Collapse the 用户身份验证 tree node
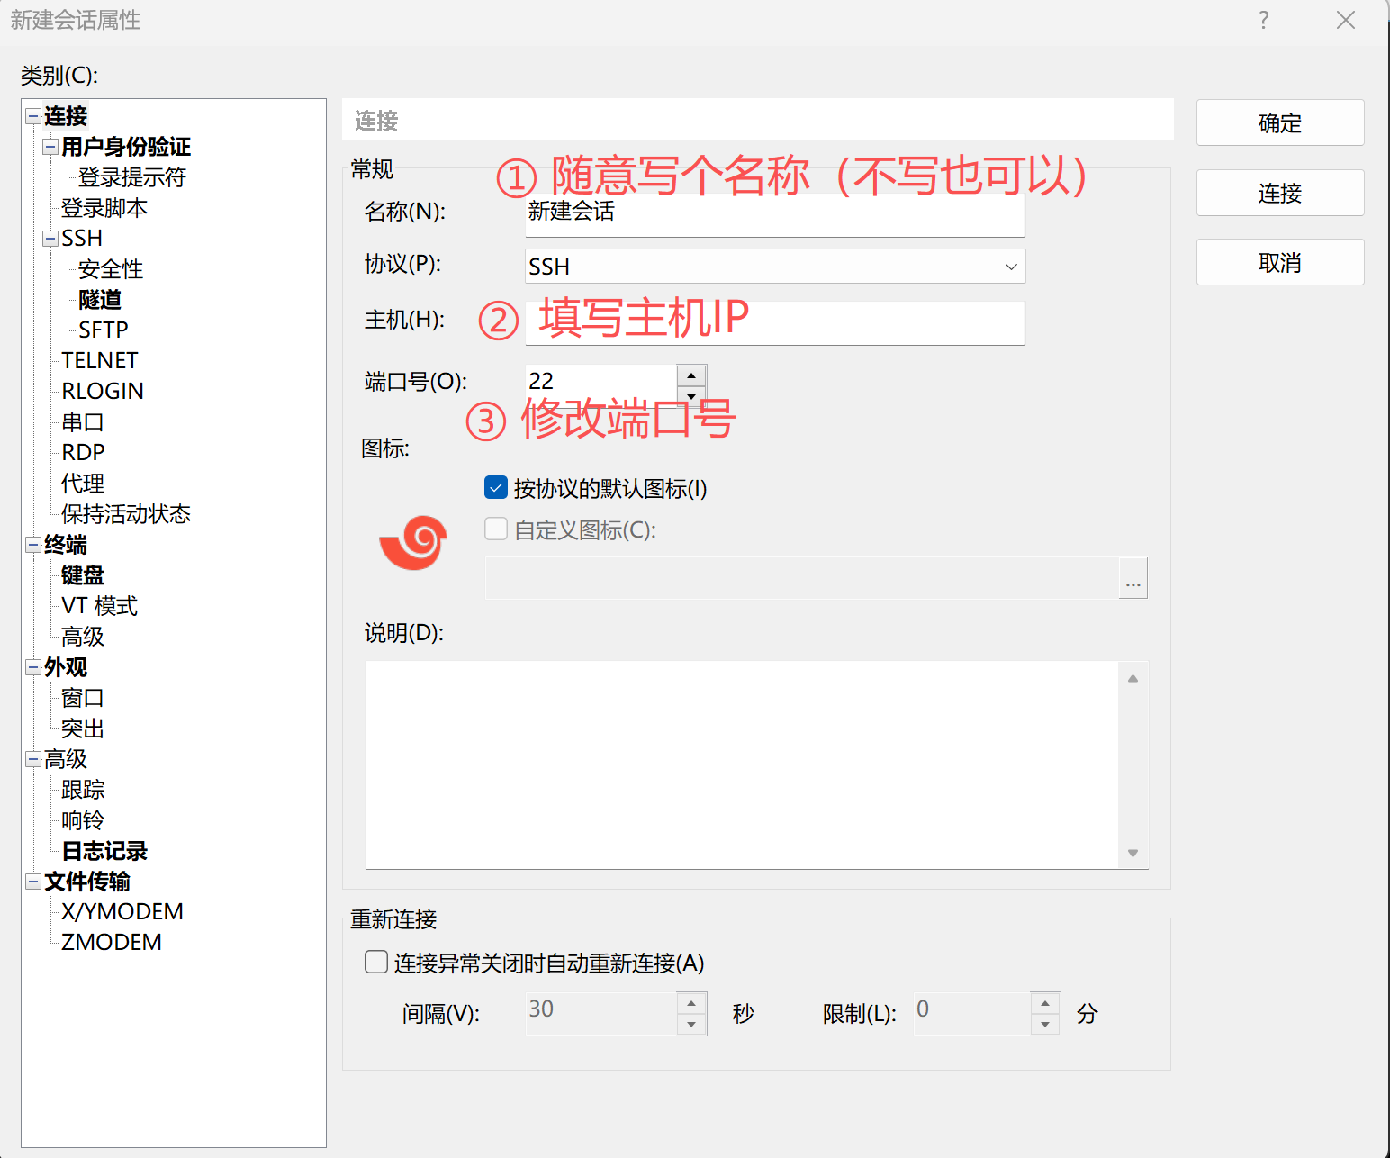The image size is (1390, 1158). click(50, 147)
